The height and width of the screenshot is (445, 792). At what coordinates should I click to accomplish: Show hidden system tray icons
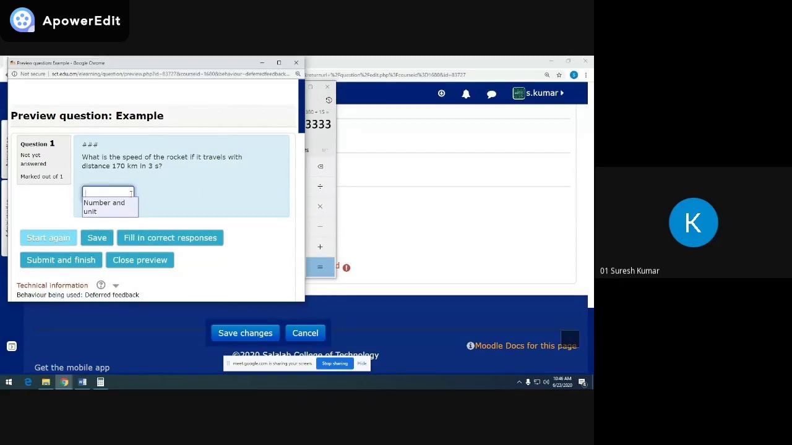coord(519,383)
